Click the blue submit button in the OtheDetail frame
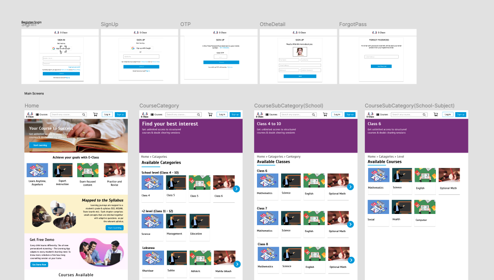The width and height of the screenshot is (494, 280). click(300, 76)
